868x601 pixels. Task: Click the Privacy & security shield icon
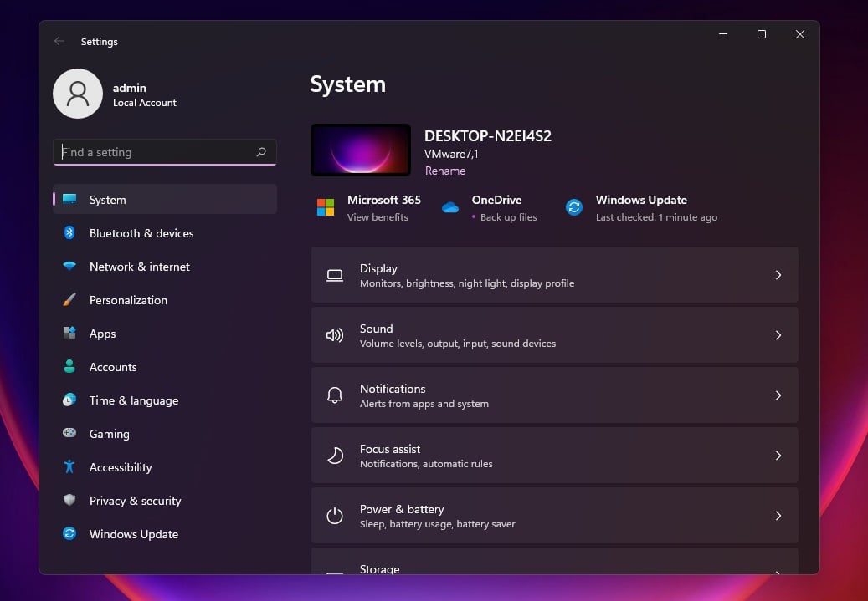pyautogui.click(x=70, y=501)
